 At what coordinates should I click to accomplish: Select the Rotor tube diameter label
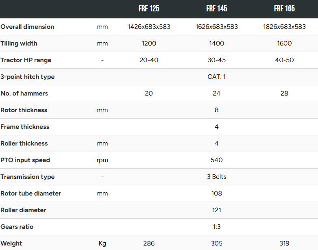coord(30,193)
